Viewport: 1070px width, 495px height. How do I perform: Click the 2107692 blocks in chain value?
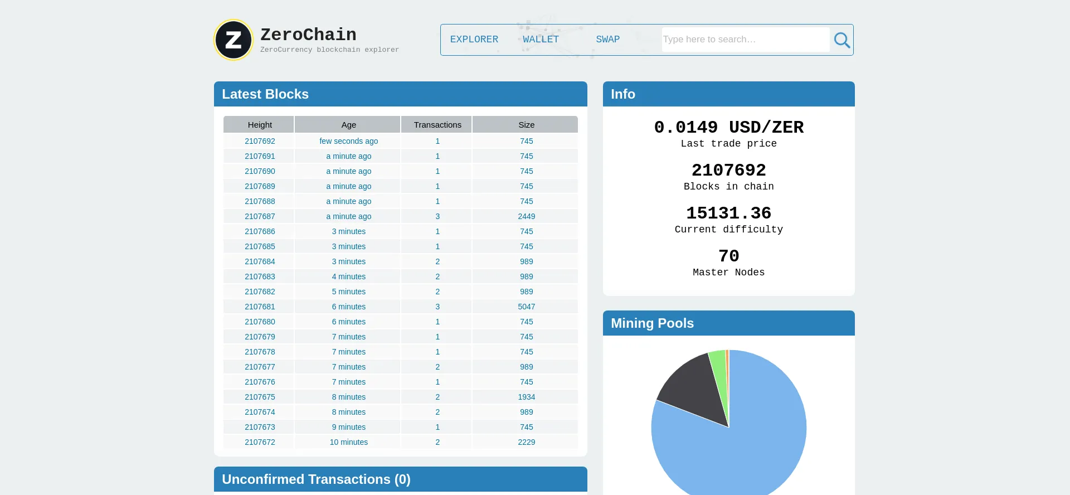tap(729, 170)
